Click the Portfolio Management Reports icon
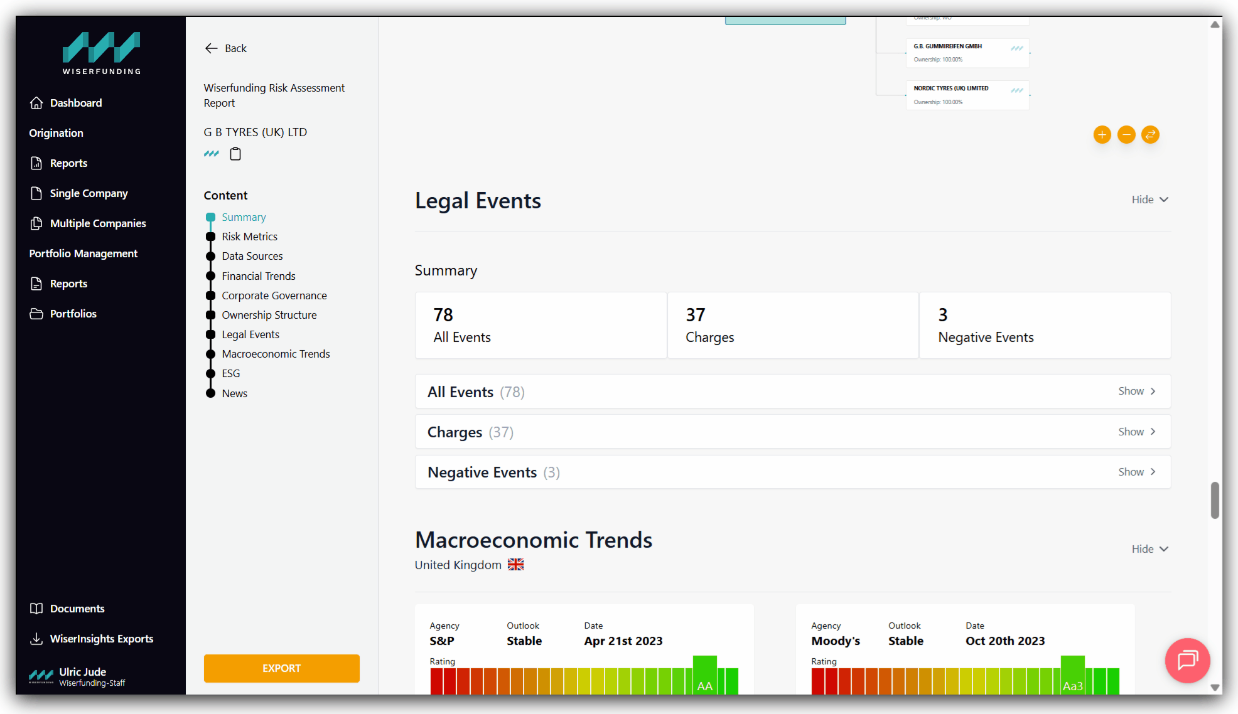Viewport: 1238px width, 714px height. click(x=36, y=284)
